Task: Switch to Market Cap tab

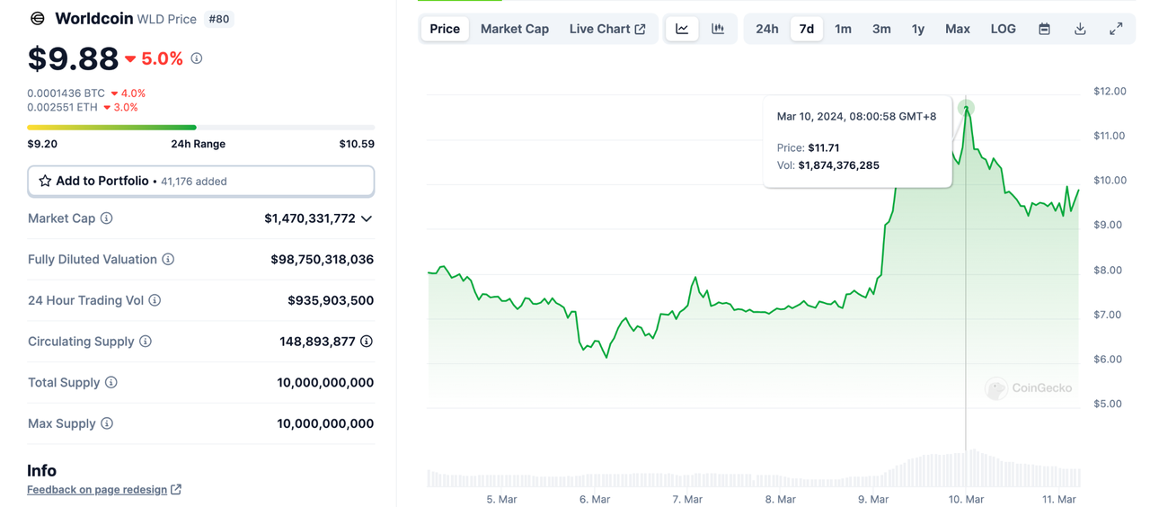Action: coord(514,29)
